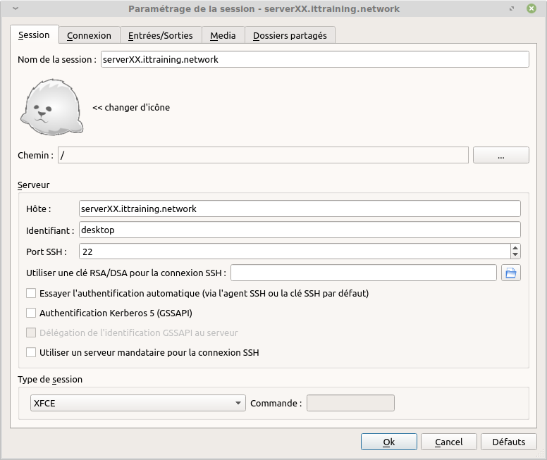Open the Entrées/Sorties tab
This screenshot has height=460, width=547.
point(160,35)
